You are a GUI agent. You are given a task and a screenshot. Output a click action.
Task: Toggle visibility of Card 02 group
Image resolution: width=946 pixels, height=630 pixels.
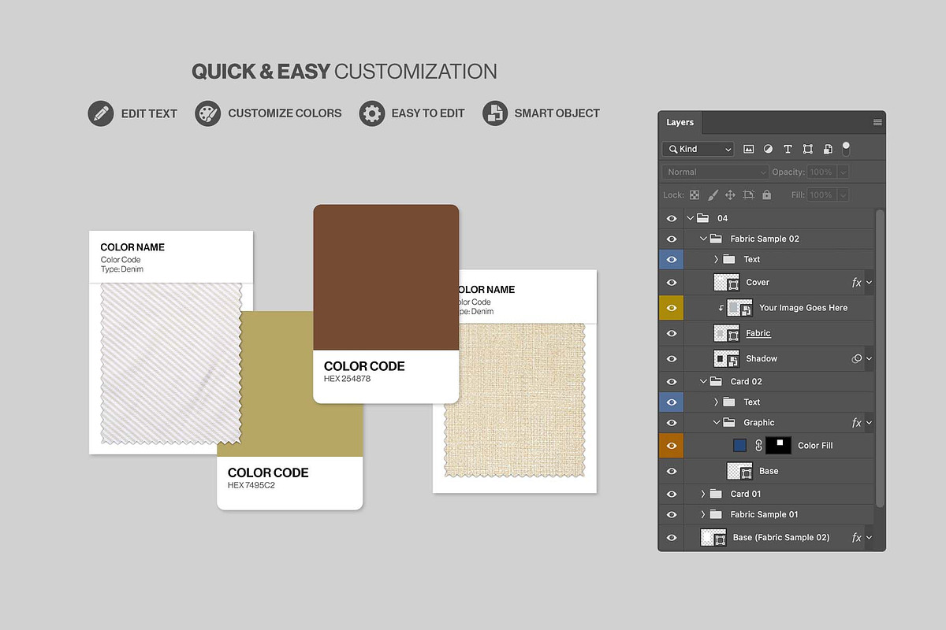[672, 381]
